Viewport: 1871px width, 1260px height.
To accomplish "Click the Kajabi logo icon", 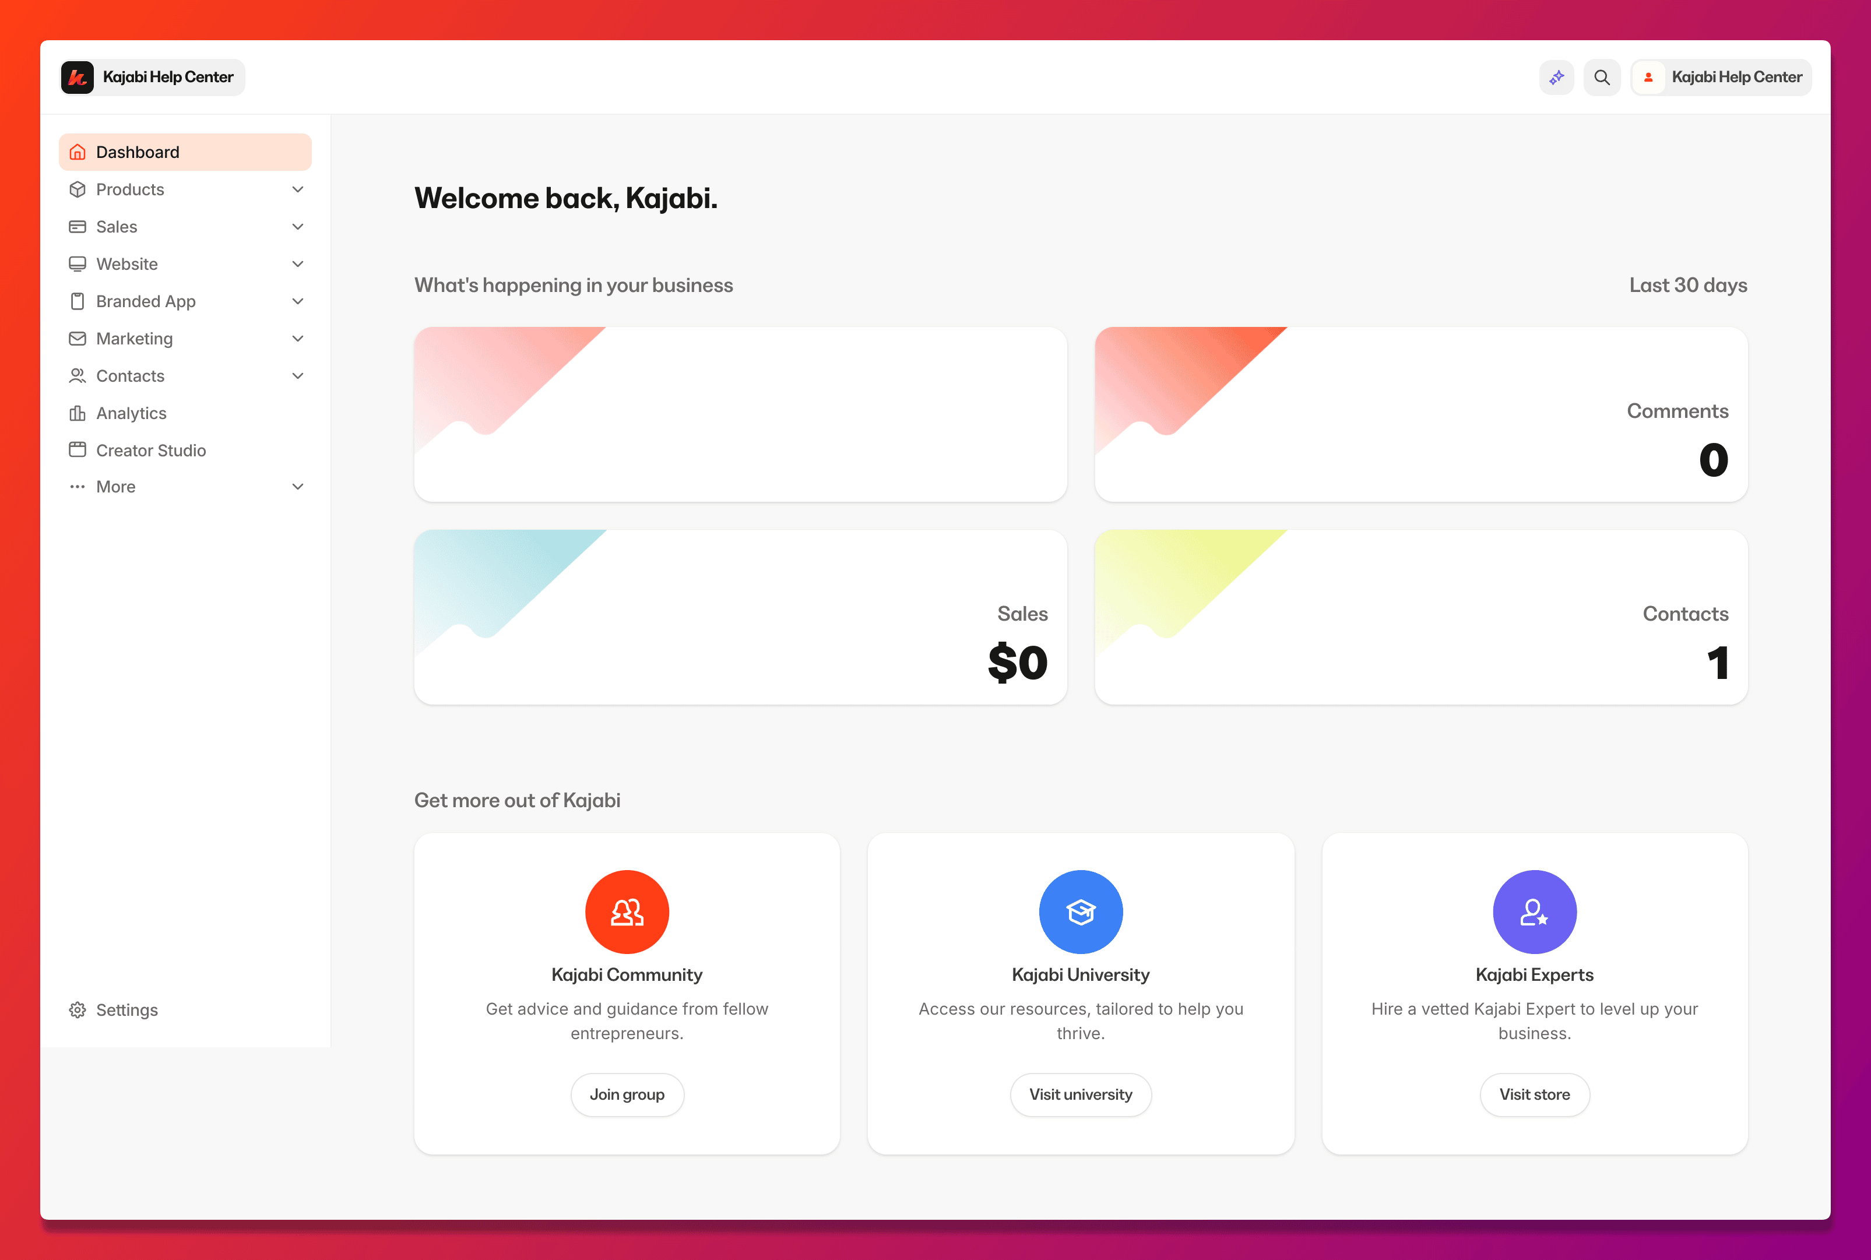I will pyautogui.click(x=78, y=77).
